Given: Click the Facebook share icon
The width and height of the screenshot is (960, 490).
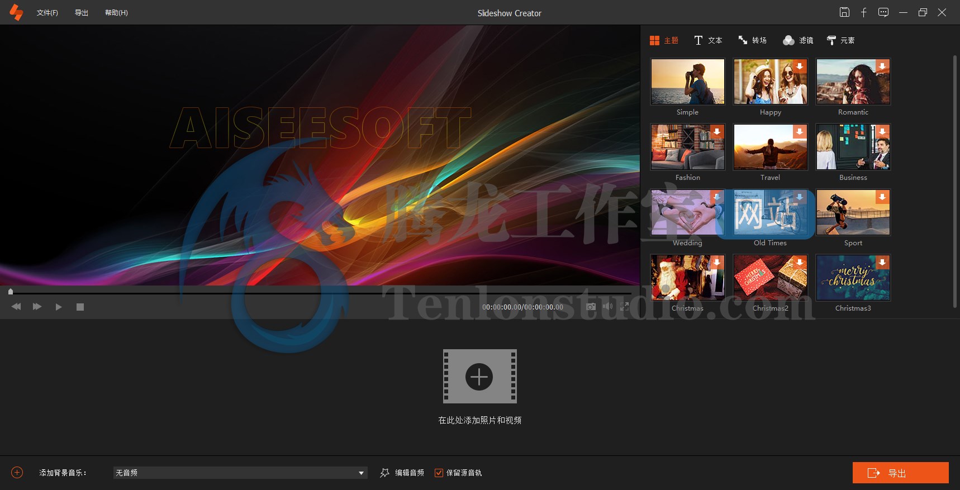Looking at the screenshot, I should coord(863,12).
